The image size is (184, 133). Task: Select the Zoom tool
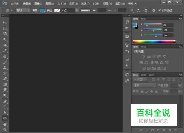5,130
